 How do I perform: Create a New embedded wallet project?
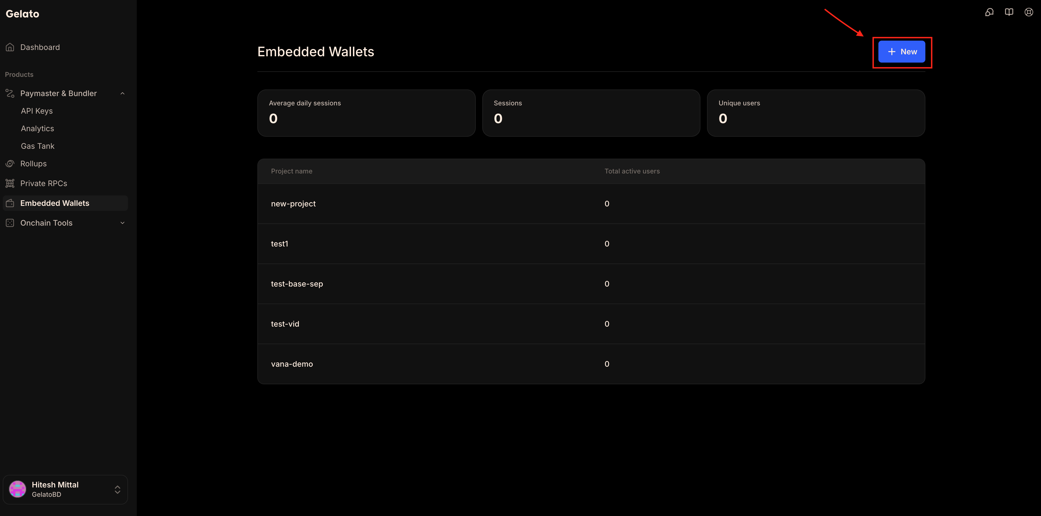901,52
